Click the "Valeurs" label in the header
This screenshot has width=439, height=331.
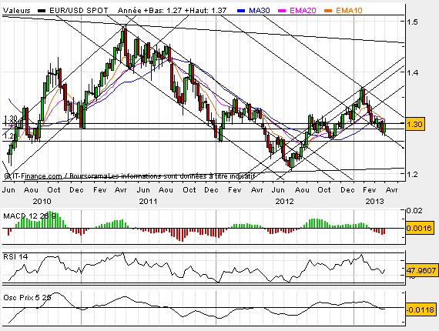[17, 11]
